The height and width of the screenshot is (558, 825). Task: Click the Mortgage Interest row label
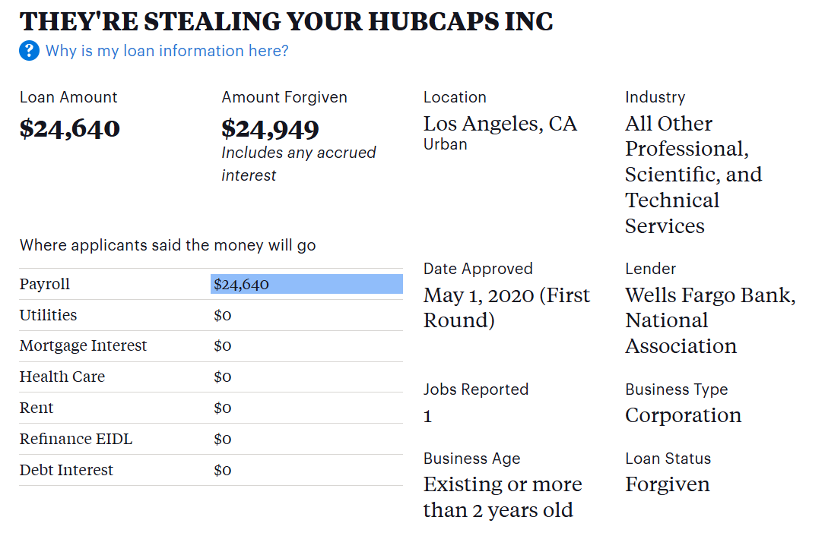coord(83,346)
